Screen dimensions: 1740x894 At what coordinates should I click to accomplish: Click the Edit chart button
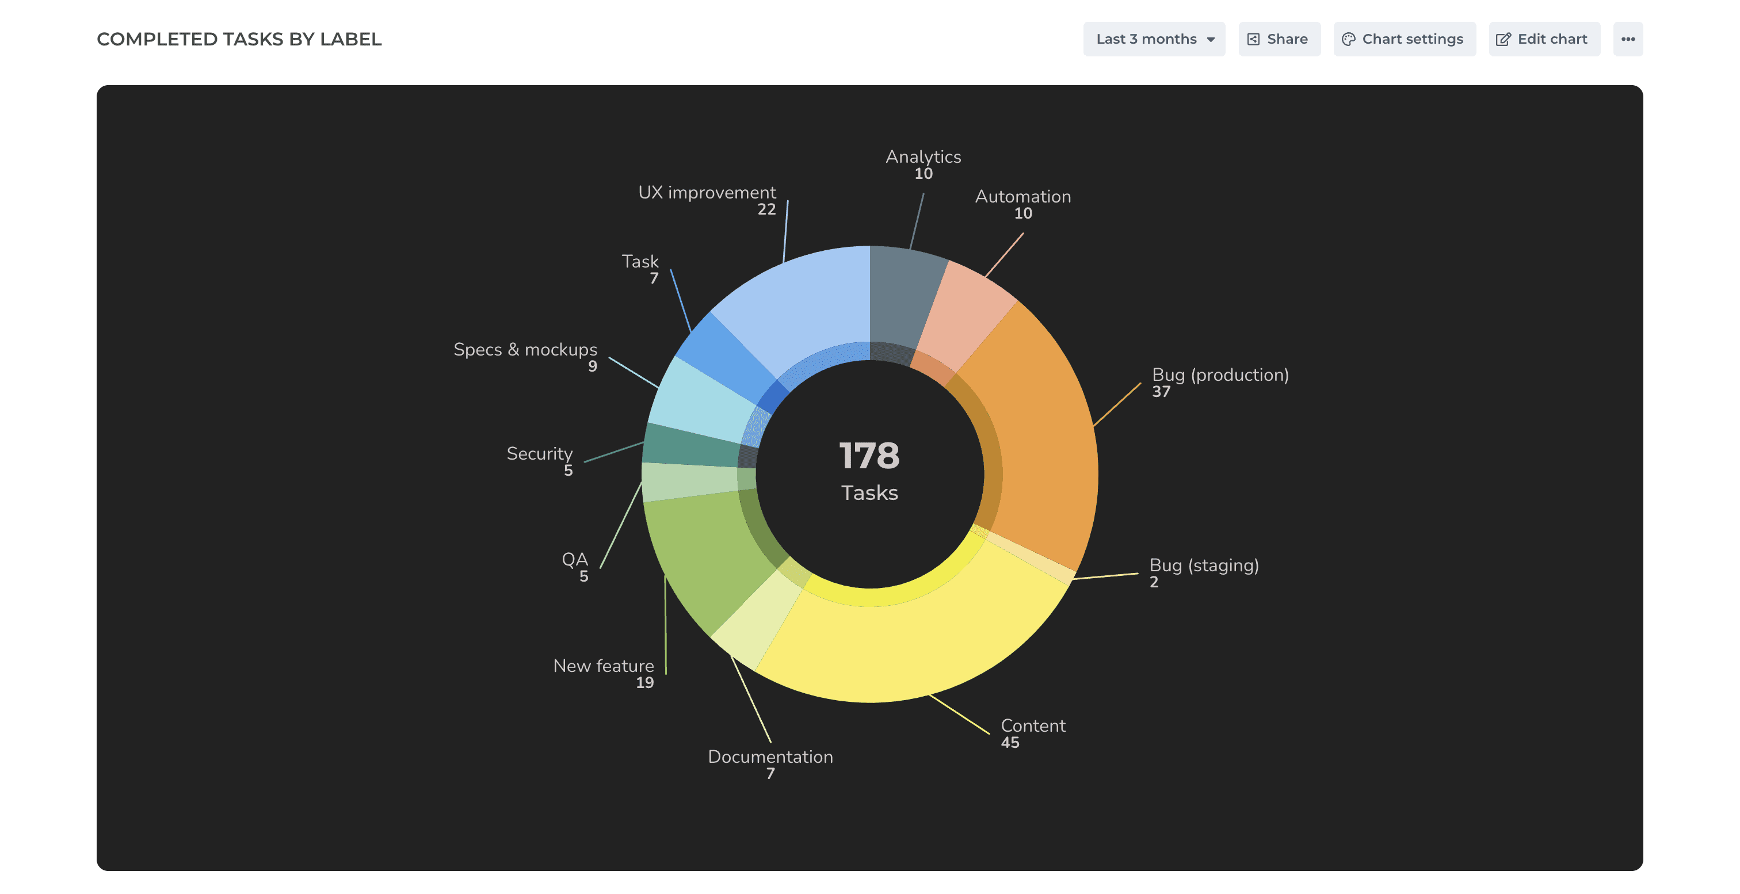(x=1544, y=39)
